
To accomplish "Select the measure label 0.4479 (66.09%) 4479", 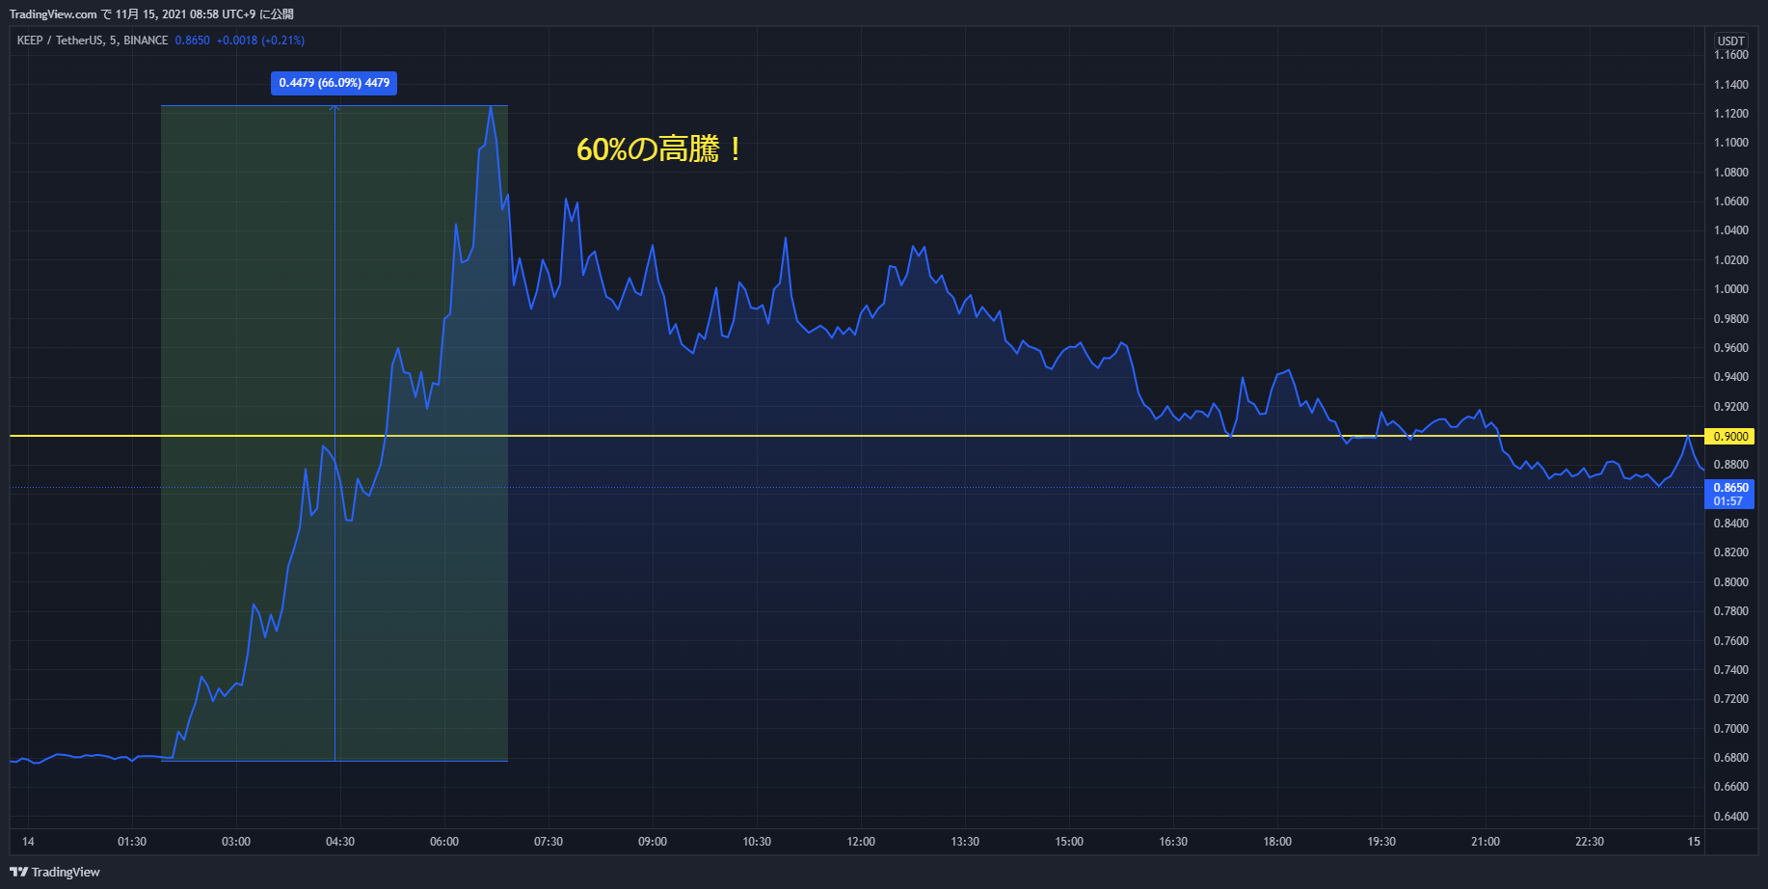I will (x=335, y=83).
